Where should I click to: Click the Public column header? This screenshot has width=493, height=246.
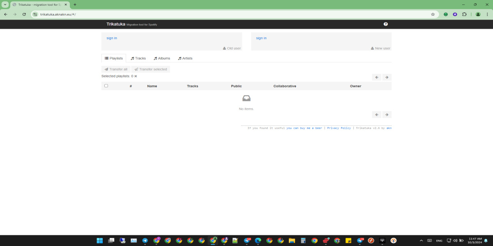tap(236, 86)
